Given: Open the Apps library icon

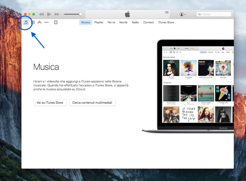Looking at the screenshot, I should tap(39, 22).
